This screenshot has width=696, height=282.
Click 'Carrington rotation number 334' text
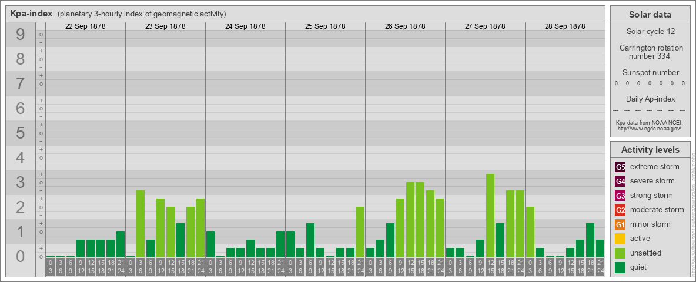(650, 52)
